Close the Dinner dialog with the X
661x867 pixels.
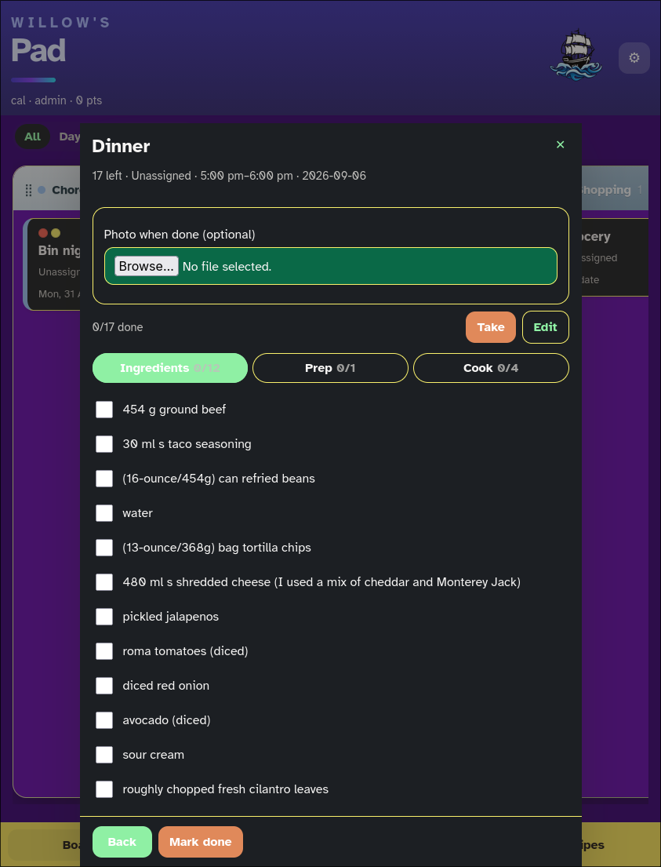(560, 144)
